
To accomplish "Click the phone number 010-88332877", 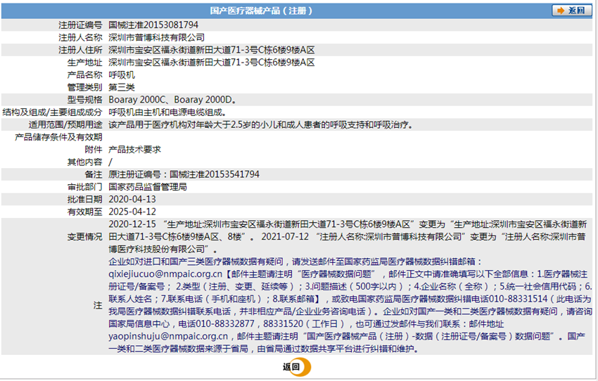I will pos(225,324).
